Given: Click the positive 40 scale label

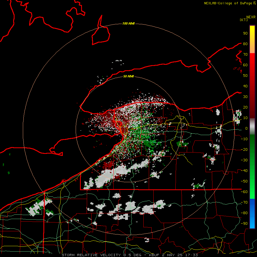Looking at the screenshot, I should coord(245,86).
